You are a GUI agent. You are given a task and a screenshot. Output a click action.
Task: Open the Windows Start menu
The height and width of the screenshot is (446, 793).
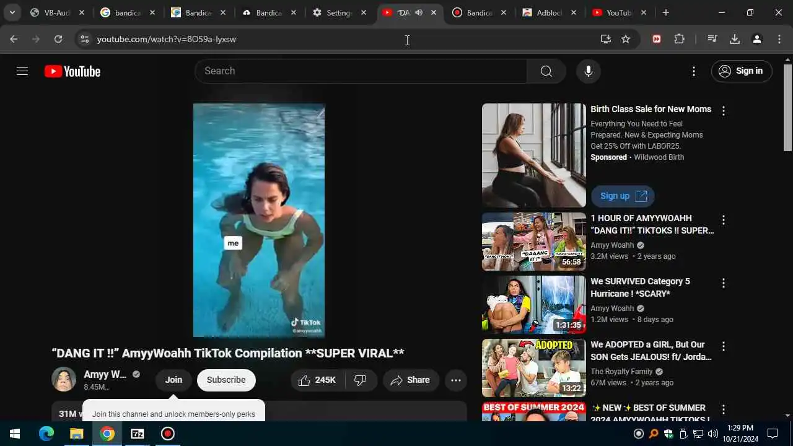click(15, 434)
